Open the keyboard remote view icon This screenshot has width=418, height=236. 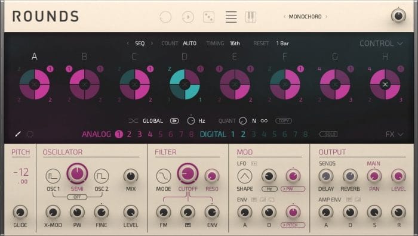pos(251,17)
